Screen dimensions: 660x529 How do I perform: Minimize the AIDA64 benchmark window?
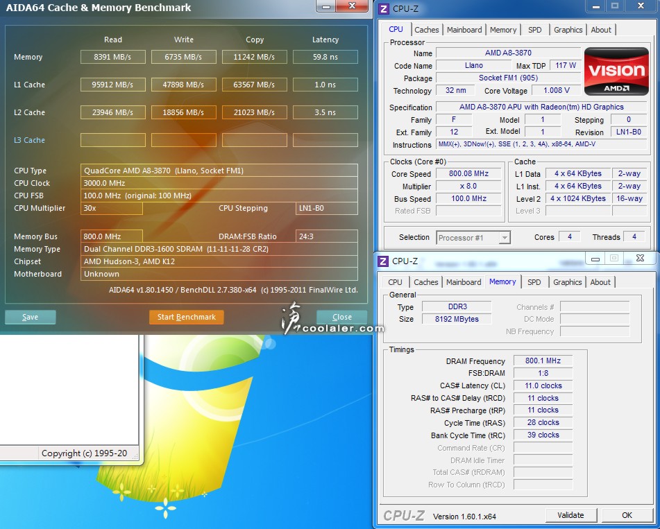coord(325,6)
